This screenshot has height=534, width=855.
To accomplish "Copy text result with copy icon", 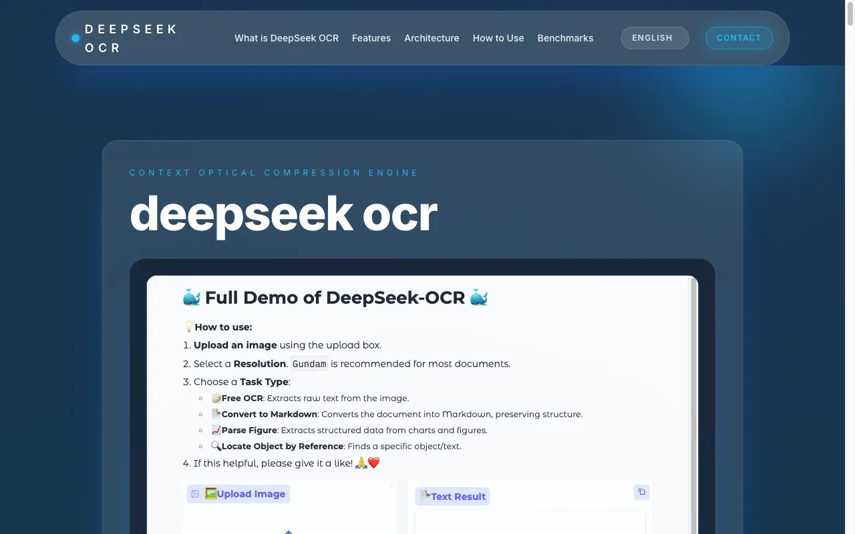I will point(641,492).
